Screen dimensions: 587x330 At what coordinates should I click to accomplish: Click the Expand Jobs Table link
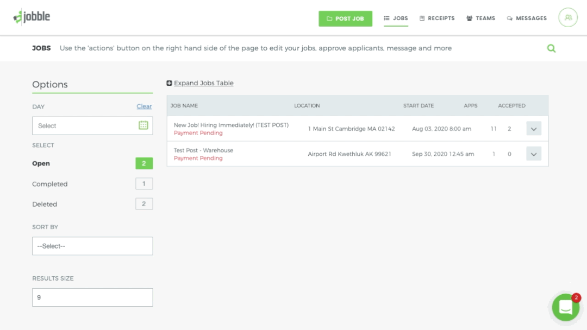(x=204, y=83)
